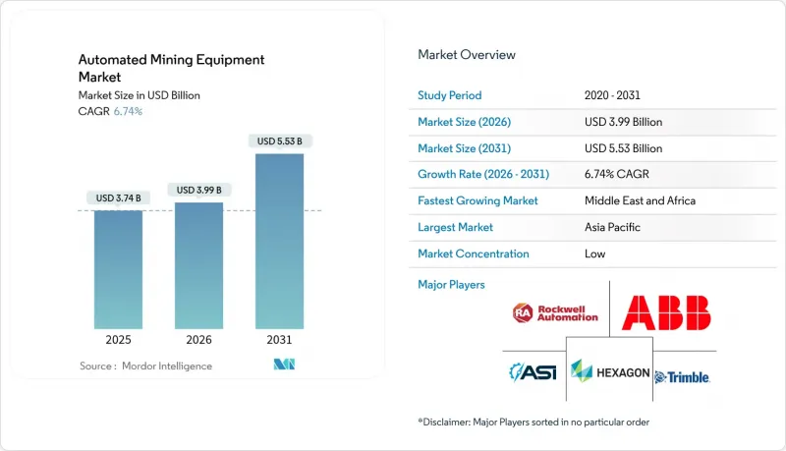Viewport: 786px width, 451px height.
Task: Click the Market Concentration row label
Action: click(x=474, y=254)
